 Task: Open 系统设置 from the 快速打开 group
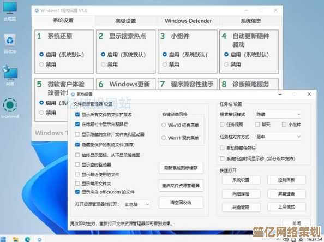point(241,180)
